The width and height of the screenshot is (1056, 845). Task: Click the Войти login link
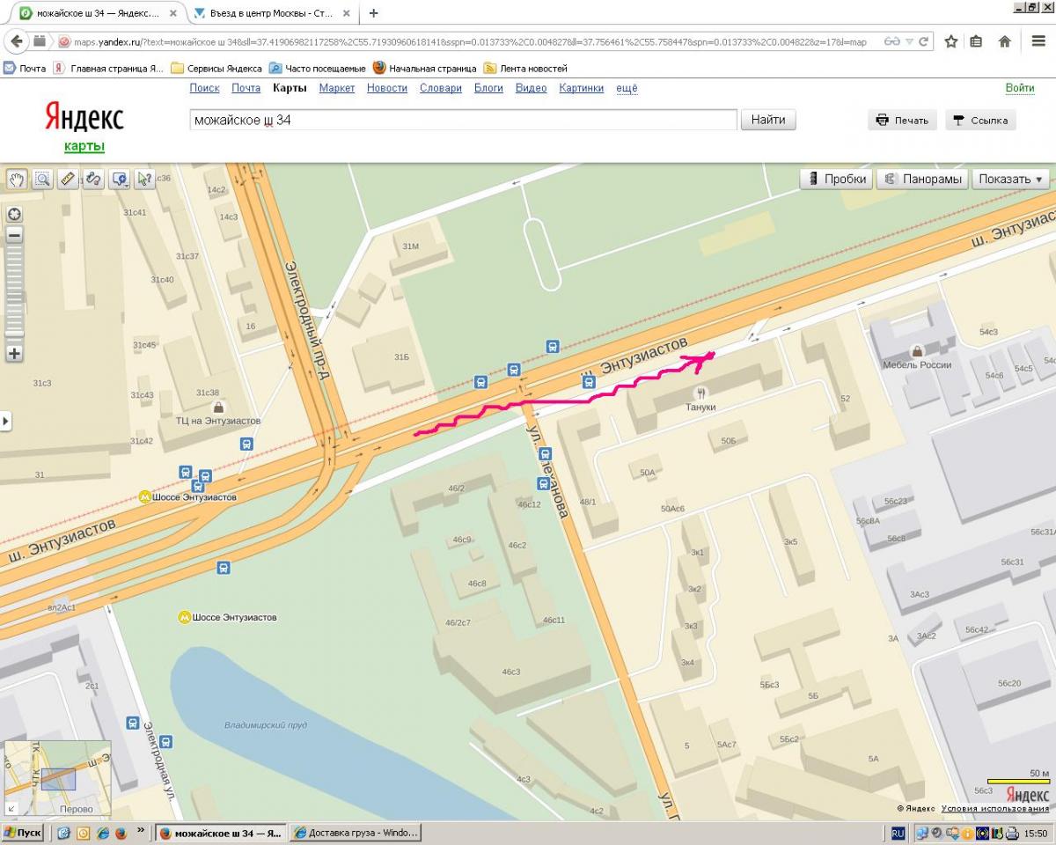click(x=1020, y=88)
